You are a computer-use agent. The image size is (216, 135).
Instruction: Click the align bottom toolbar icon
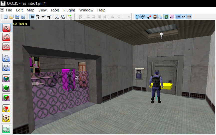coord(105,17)
